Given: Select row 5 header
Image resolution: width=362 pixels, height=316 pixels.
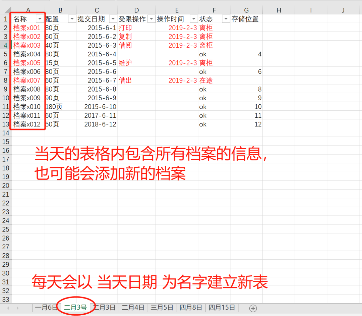Looking at the screenshot, I should coord(6,54).
